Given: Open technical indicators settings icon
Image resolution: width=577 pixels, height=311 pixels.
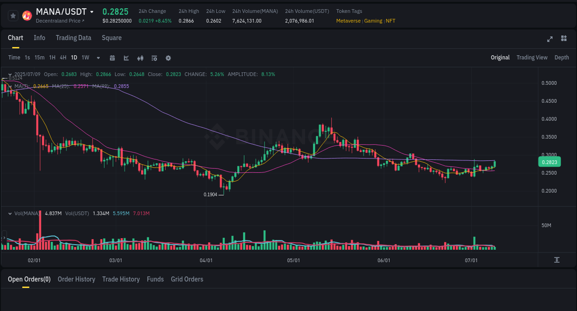Looking at the screenshot, I should 154,58.
